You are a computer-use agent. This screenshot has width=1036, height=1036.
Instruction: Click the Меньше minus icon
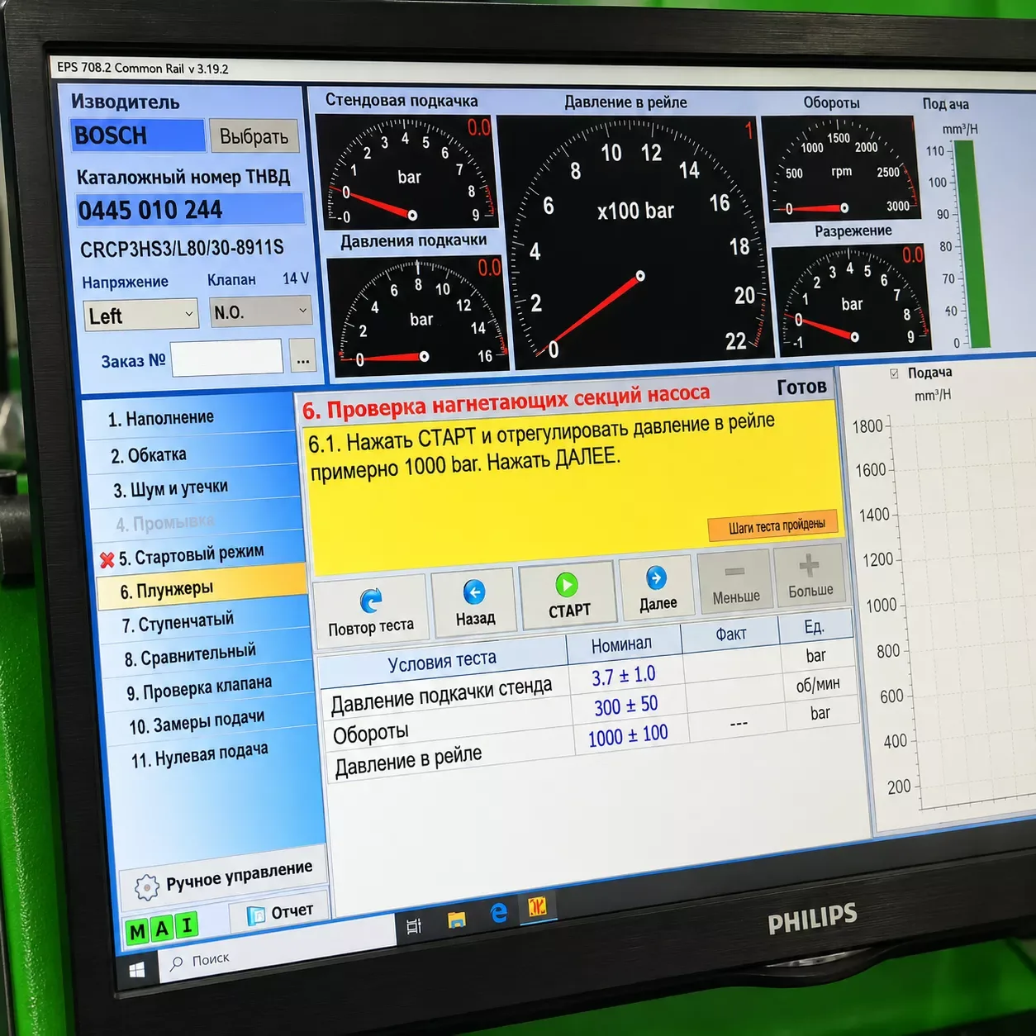[x=734, y=572]
